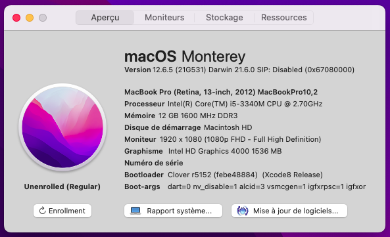Click the Boot-args dart=0 value line
This screenshot has height=237, width=390.
click(266, 186)
